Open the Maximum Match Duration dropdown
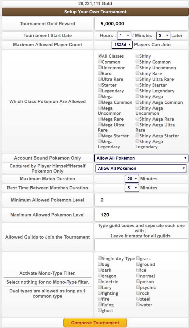This screenshot has width=189, height=328. 132,179
